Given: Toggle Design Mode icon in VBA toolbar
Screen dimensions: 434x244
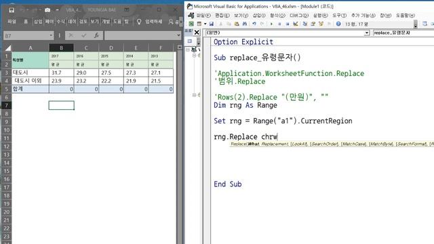Looking at the screenshot, I should [x=296, y=24].
